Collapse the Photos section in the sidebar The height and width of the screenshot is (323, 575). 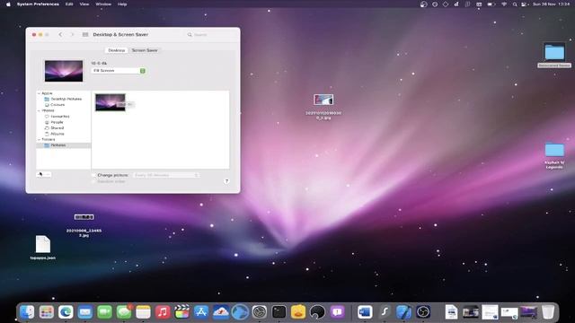pyautogui.click(x=39, y=110)
